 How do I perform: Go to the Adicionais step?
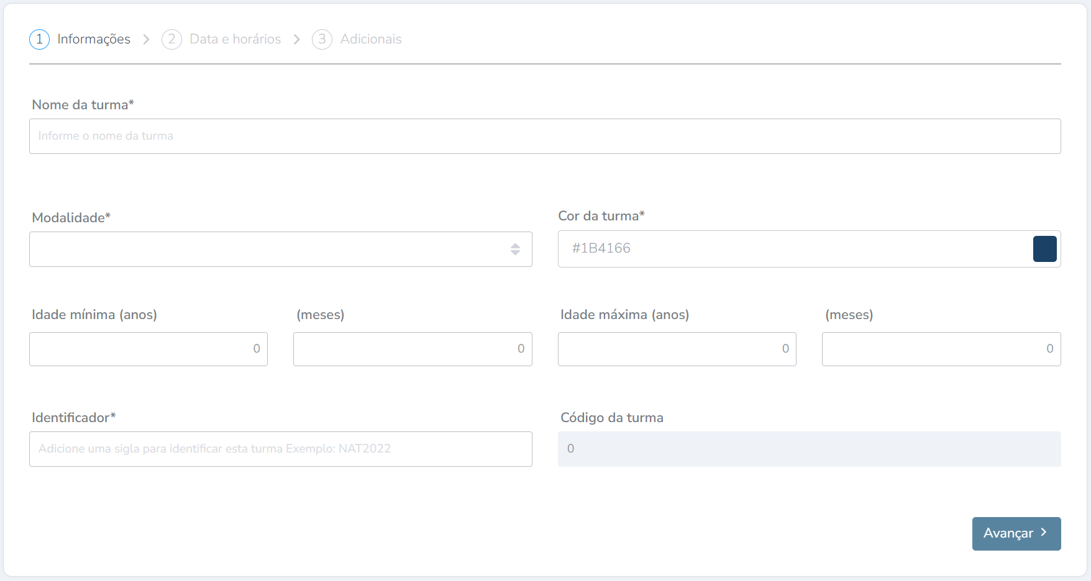point(370,39)
